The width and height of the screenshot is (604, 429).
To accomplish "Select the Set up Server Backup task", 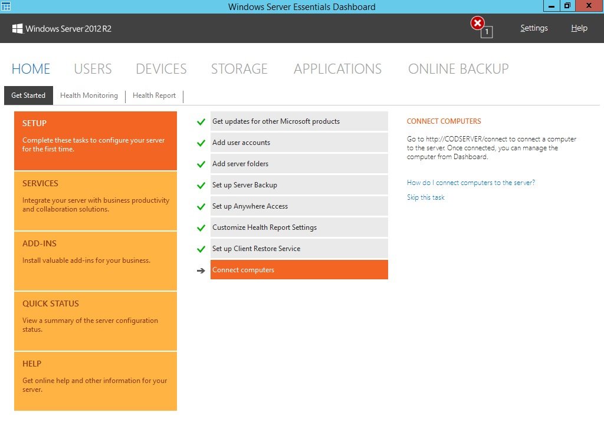I will coord(299,184).
